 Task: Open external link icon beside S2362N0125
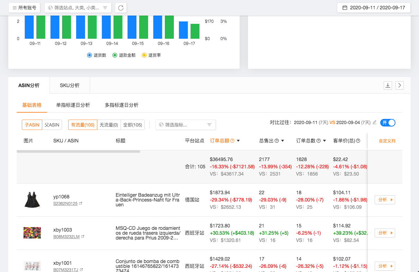(x=81, y=204)
